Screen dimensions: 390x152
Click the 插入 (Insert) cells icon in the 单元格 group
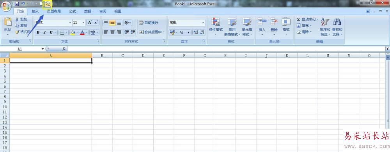click(262, 21)
